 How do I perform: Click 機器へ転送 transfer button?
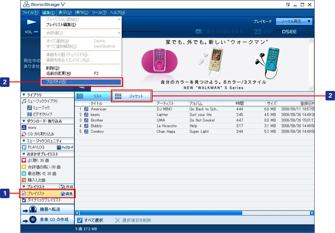[47, 209]
